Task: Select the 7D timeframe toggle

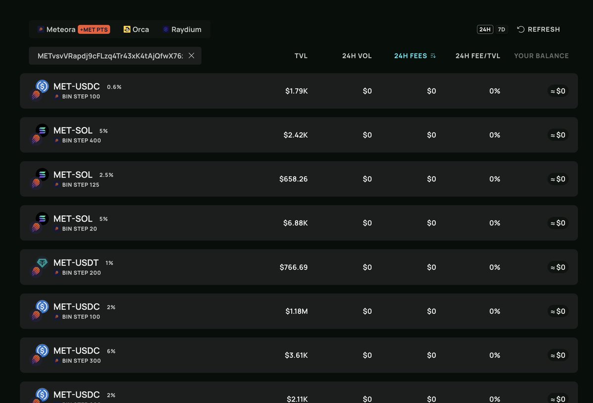Action: 502,30
